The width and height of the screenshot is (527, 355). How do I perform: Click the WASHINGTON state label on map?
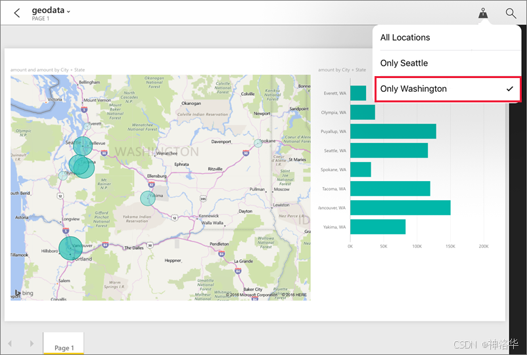(156, 152)
